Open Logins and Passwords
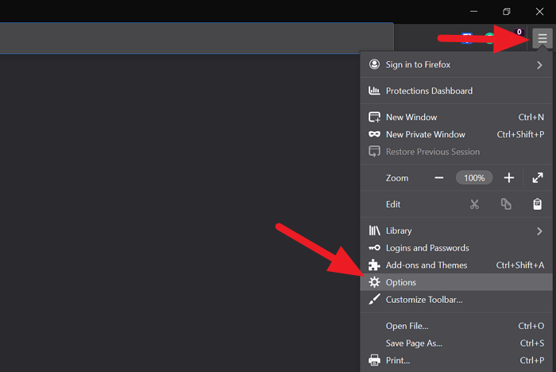Image resolution: width=556 pixels, height=372 pixels. click(x=457, y=248)
